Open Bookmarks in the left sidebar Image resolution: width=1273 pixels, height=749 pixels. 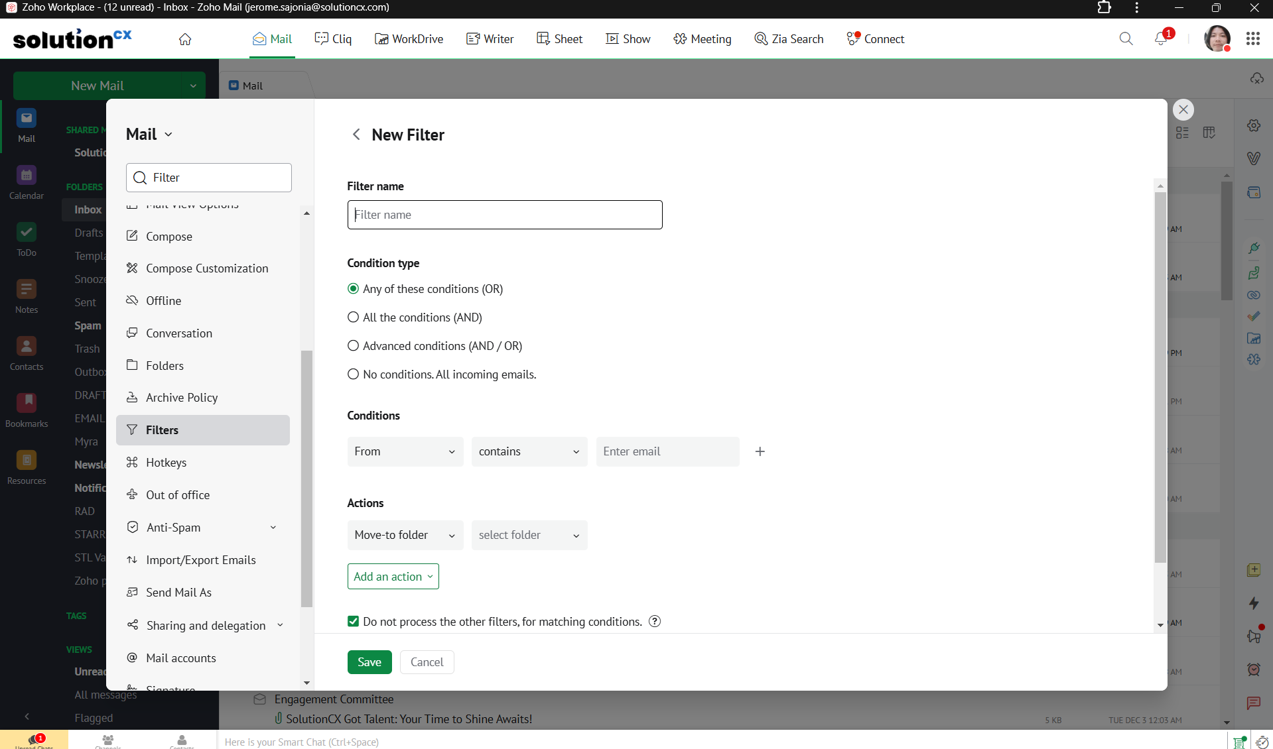27,410
